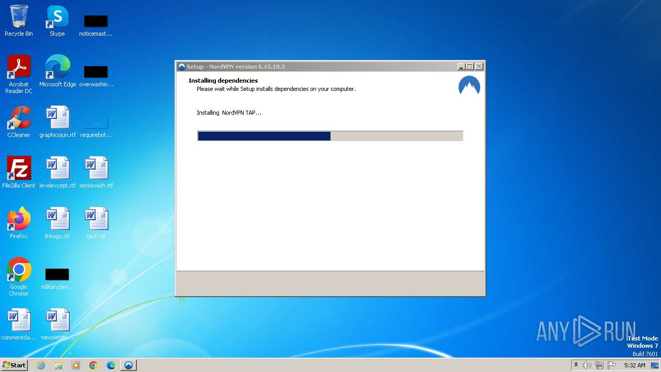Open Chrome from the taskbar
Image resolution: width=661 pixels, height=372 pixels.
click(93, 365)
